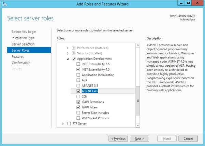205x146 pixels.
Task: Select the Security (Installed) label
Action: coord(89,53)
